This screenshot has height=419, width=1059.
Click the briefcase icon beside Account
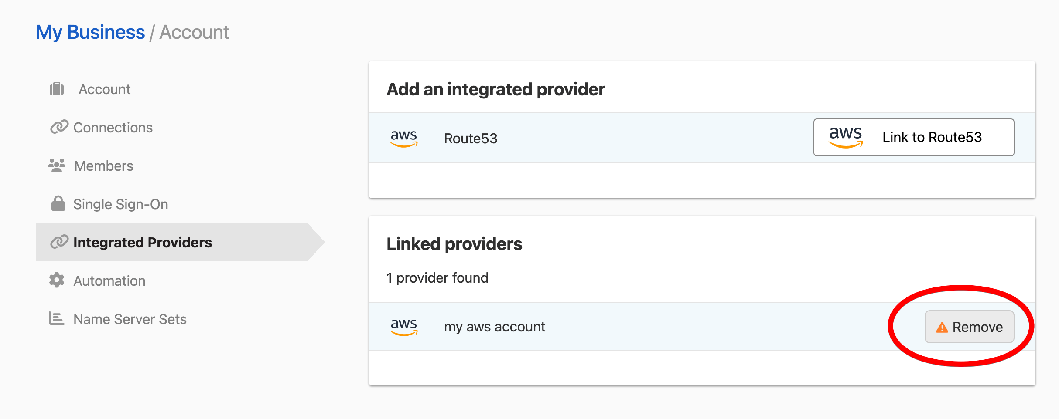point(57,89)
